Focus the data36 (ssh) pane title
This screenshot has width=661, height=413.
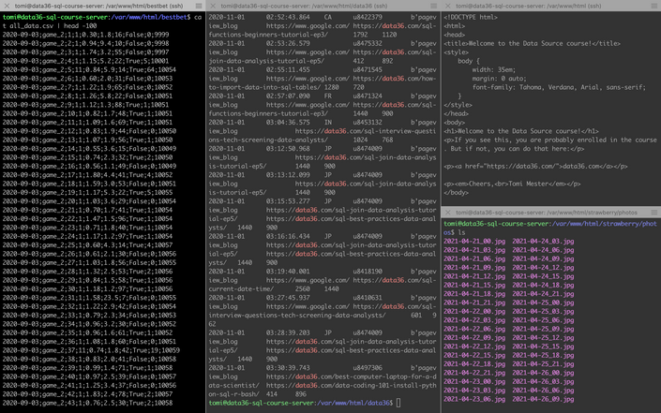(304, 6)
